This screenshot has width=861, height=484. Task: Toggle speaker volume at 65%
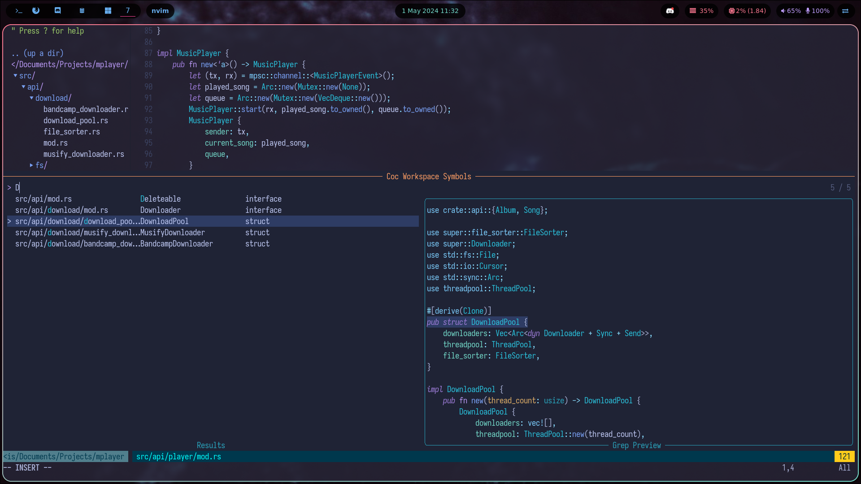(x=791, y=11)
